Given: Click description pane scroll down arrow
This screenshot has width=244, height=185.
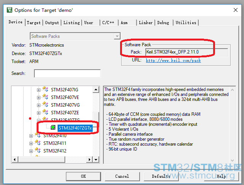Looking at the screenshot, I should coord(232,161).
